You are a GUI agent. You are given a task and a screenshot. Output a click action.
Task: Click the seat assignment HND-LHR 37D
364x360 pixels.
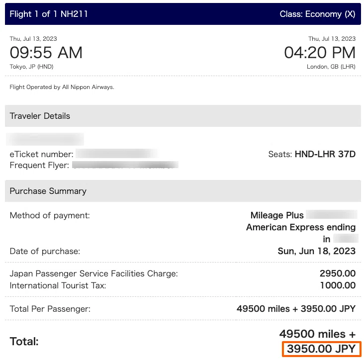[325, 154]
